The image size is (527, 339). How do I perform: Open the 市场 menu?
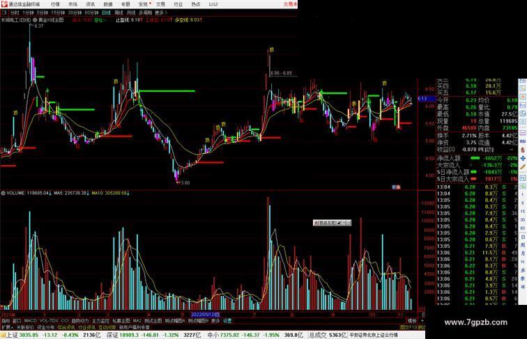73,4
